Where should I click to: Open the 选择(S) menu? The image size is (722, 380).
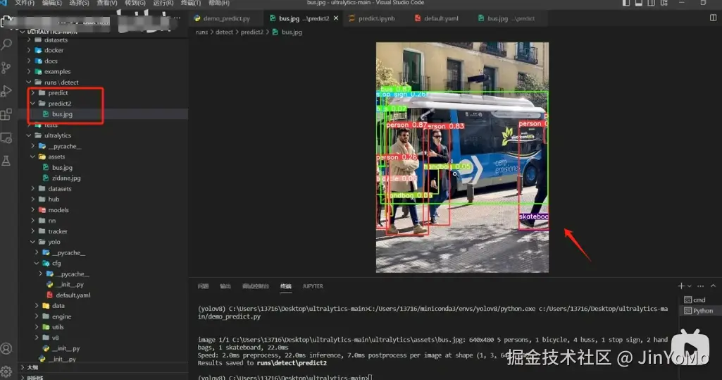[79, 3]
